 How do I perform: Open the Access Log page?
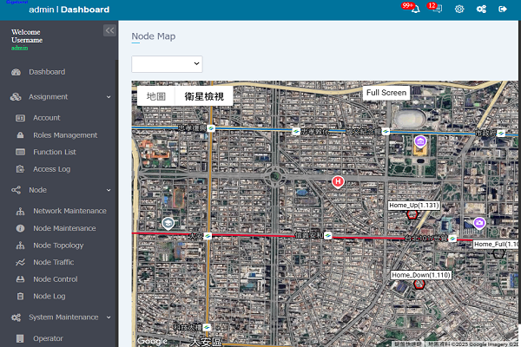[x=51, y=169]
